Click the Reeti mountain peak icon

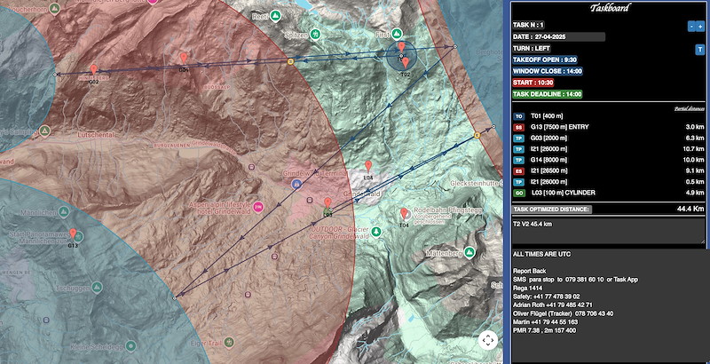[x=275, y=16]
